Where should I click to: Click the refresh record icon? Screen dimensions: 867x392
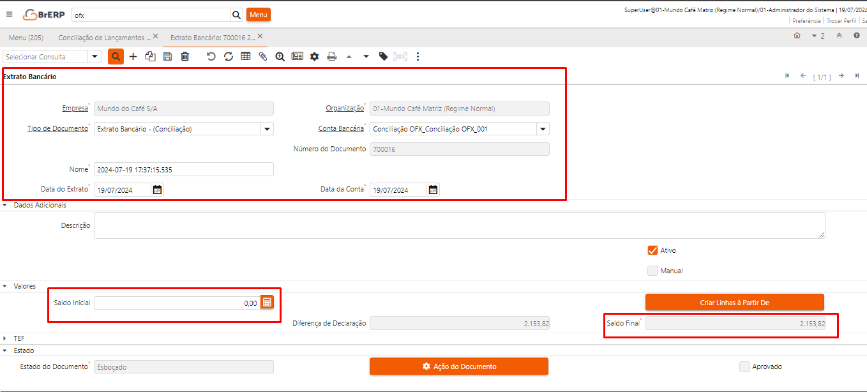click(x=229, y=57)
